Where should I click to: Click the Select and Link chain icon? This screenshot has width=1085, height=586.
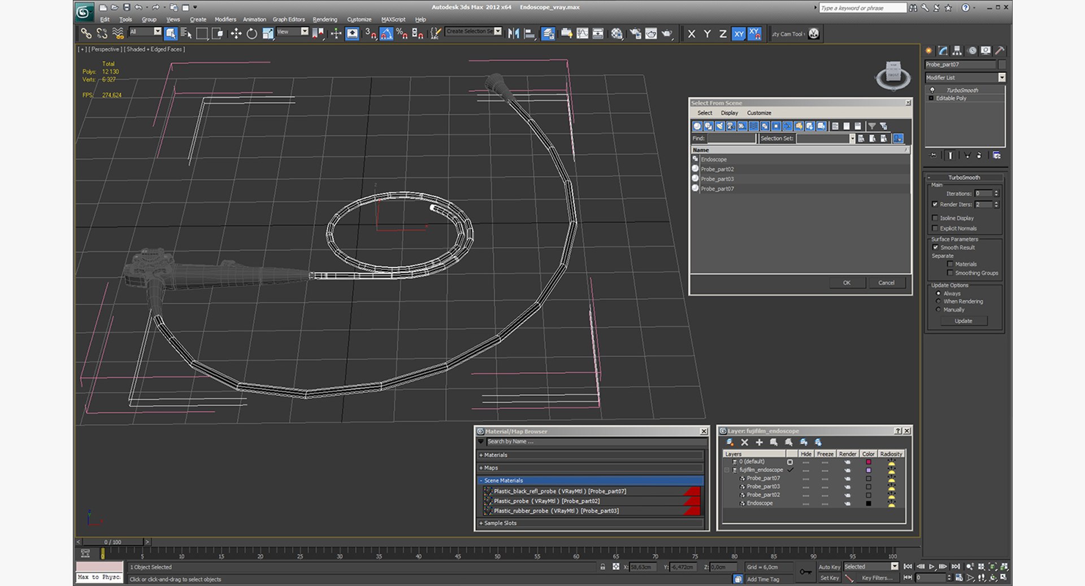point(86,34)
